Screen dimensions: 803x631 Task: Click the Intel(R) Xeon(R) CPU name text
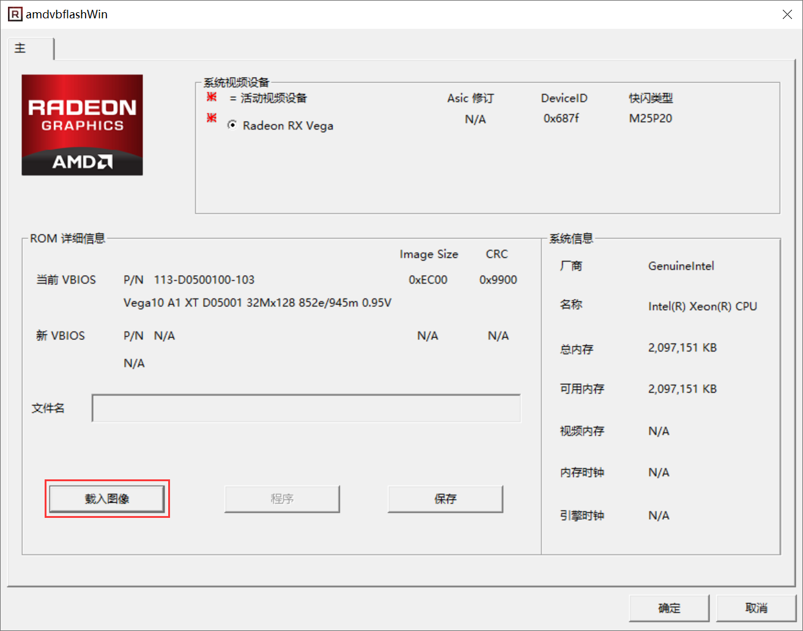click(702, 306)
